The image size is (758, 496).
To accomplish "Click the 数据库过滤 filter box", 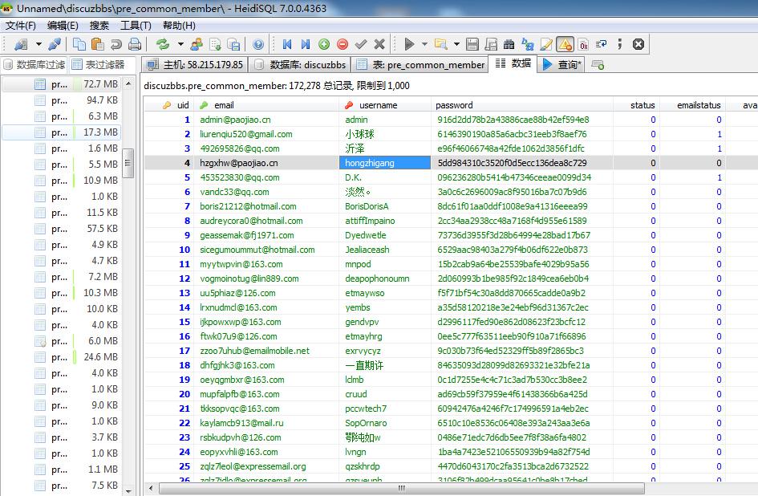I will coord(34,65).
